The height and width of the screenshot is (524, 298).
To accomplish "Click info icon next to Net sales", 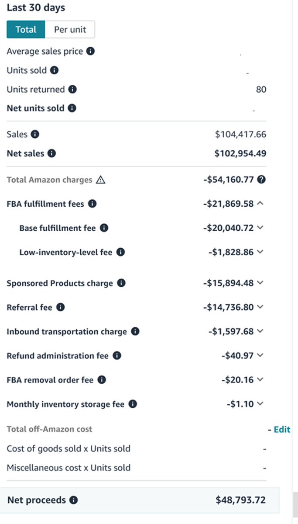I will pyautogui.click(x=51, y=153).
